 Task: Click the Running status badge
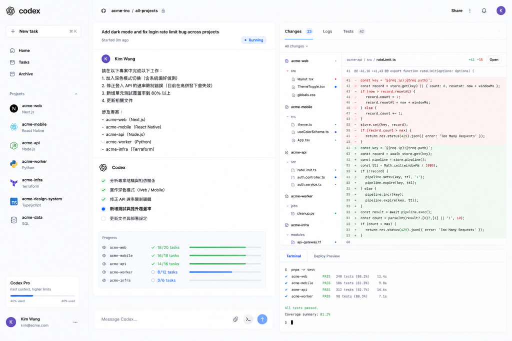coord(253,40)
